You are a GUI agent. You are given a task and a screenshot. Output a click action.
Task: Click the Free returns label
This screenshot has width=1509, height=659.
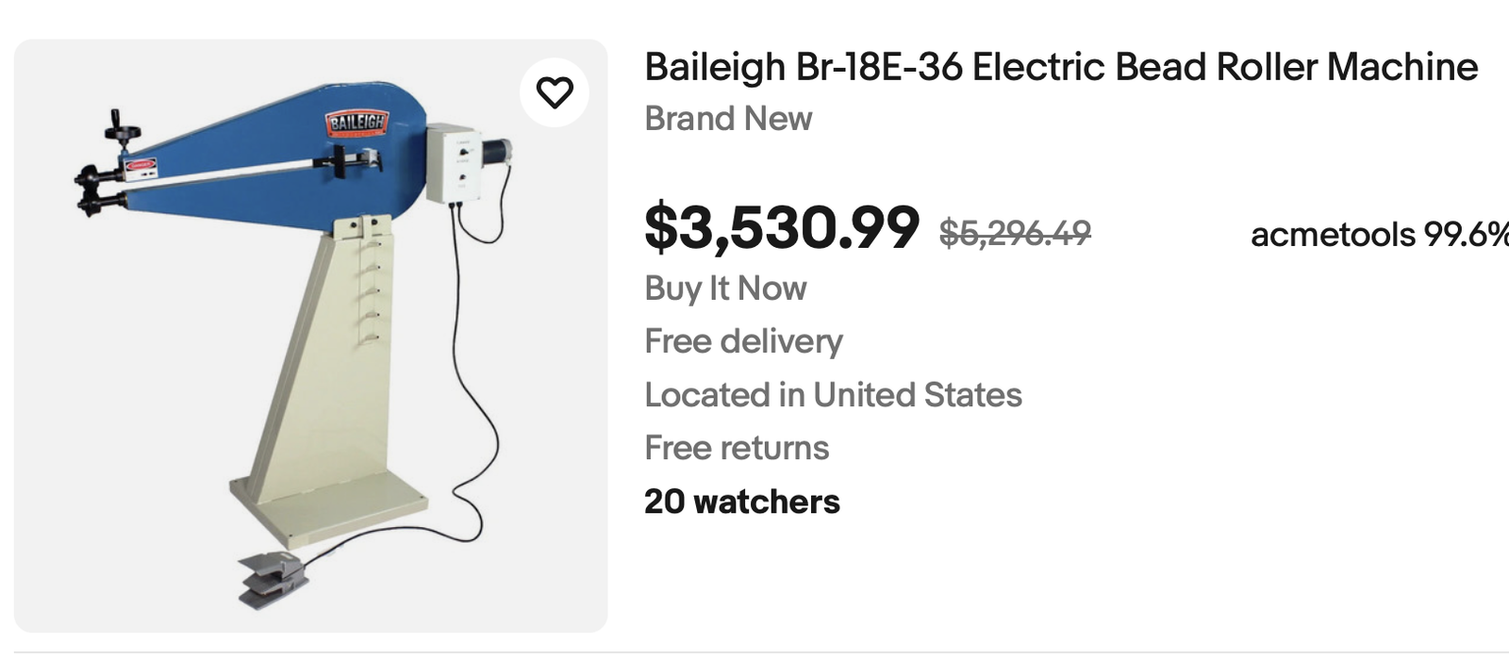pos(737,448)
